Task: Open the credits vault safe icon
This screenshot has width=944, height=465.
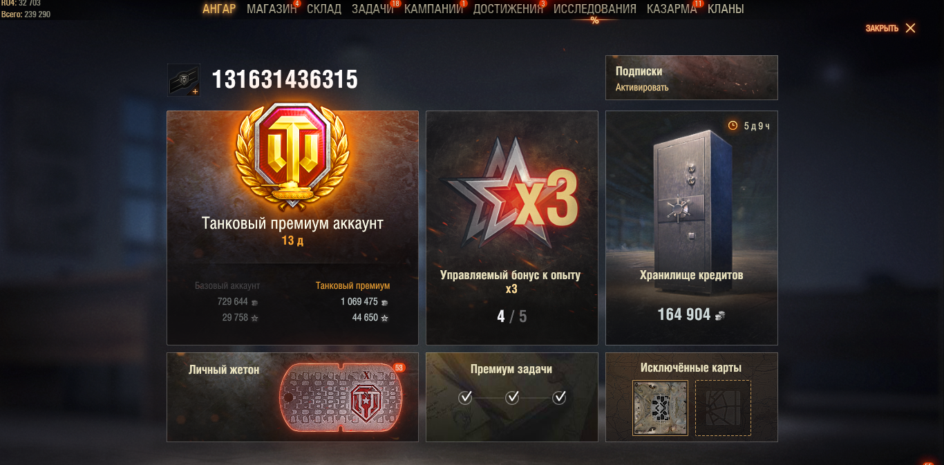Action: [x=692, y=189]
